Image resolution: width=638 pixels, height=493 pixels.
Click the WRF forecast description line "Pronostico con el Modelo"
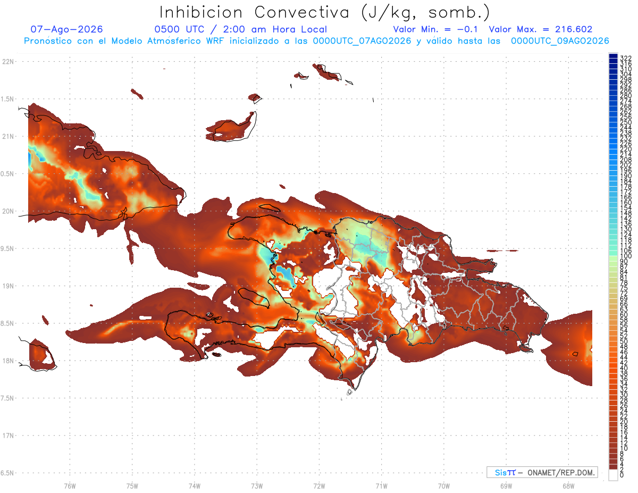pos(317,41)
